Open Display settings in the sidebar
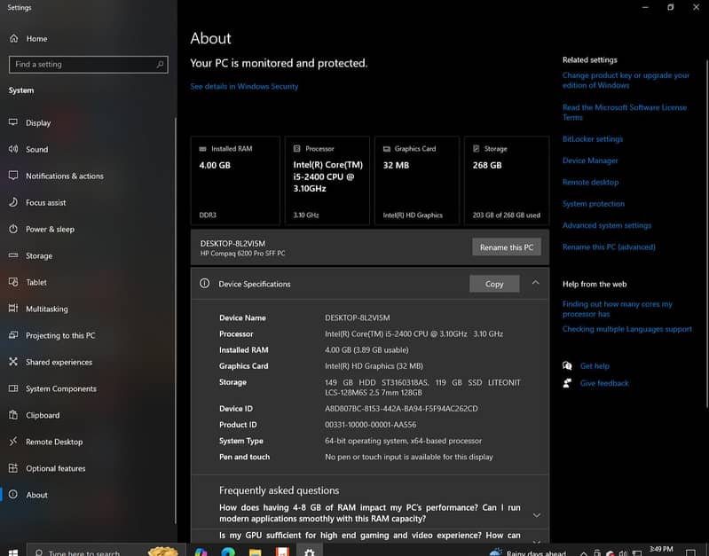The width and height of the screenshot is (709, 556). pyautogui.click(x=37, y=123)
